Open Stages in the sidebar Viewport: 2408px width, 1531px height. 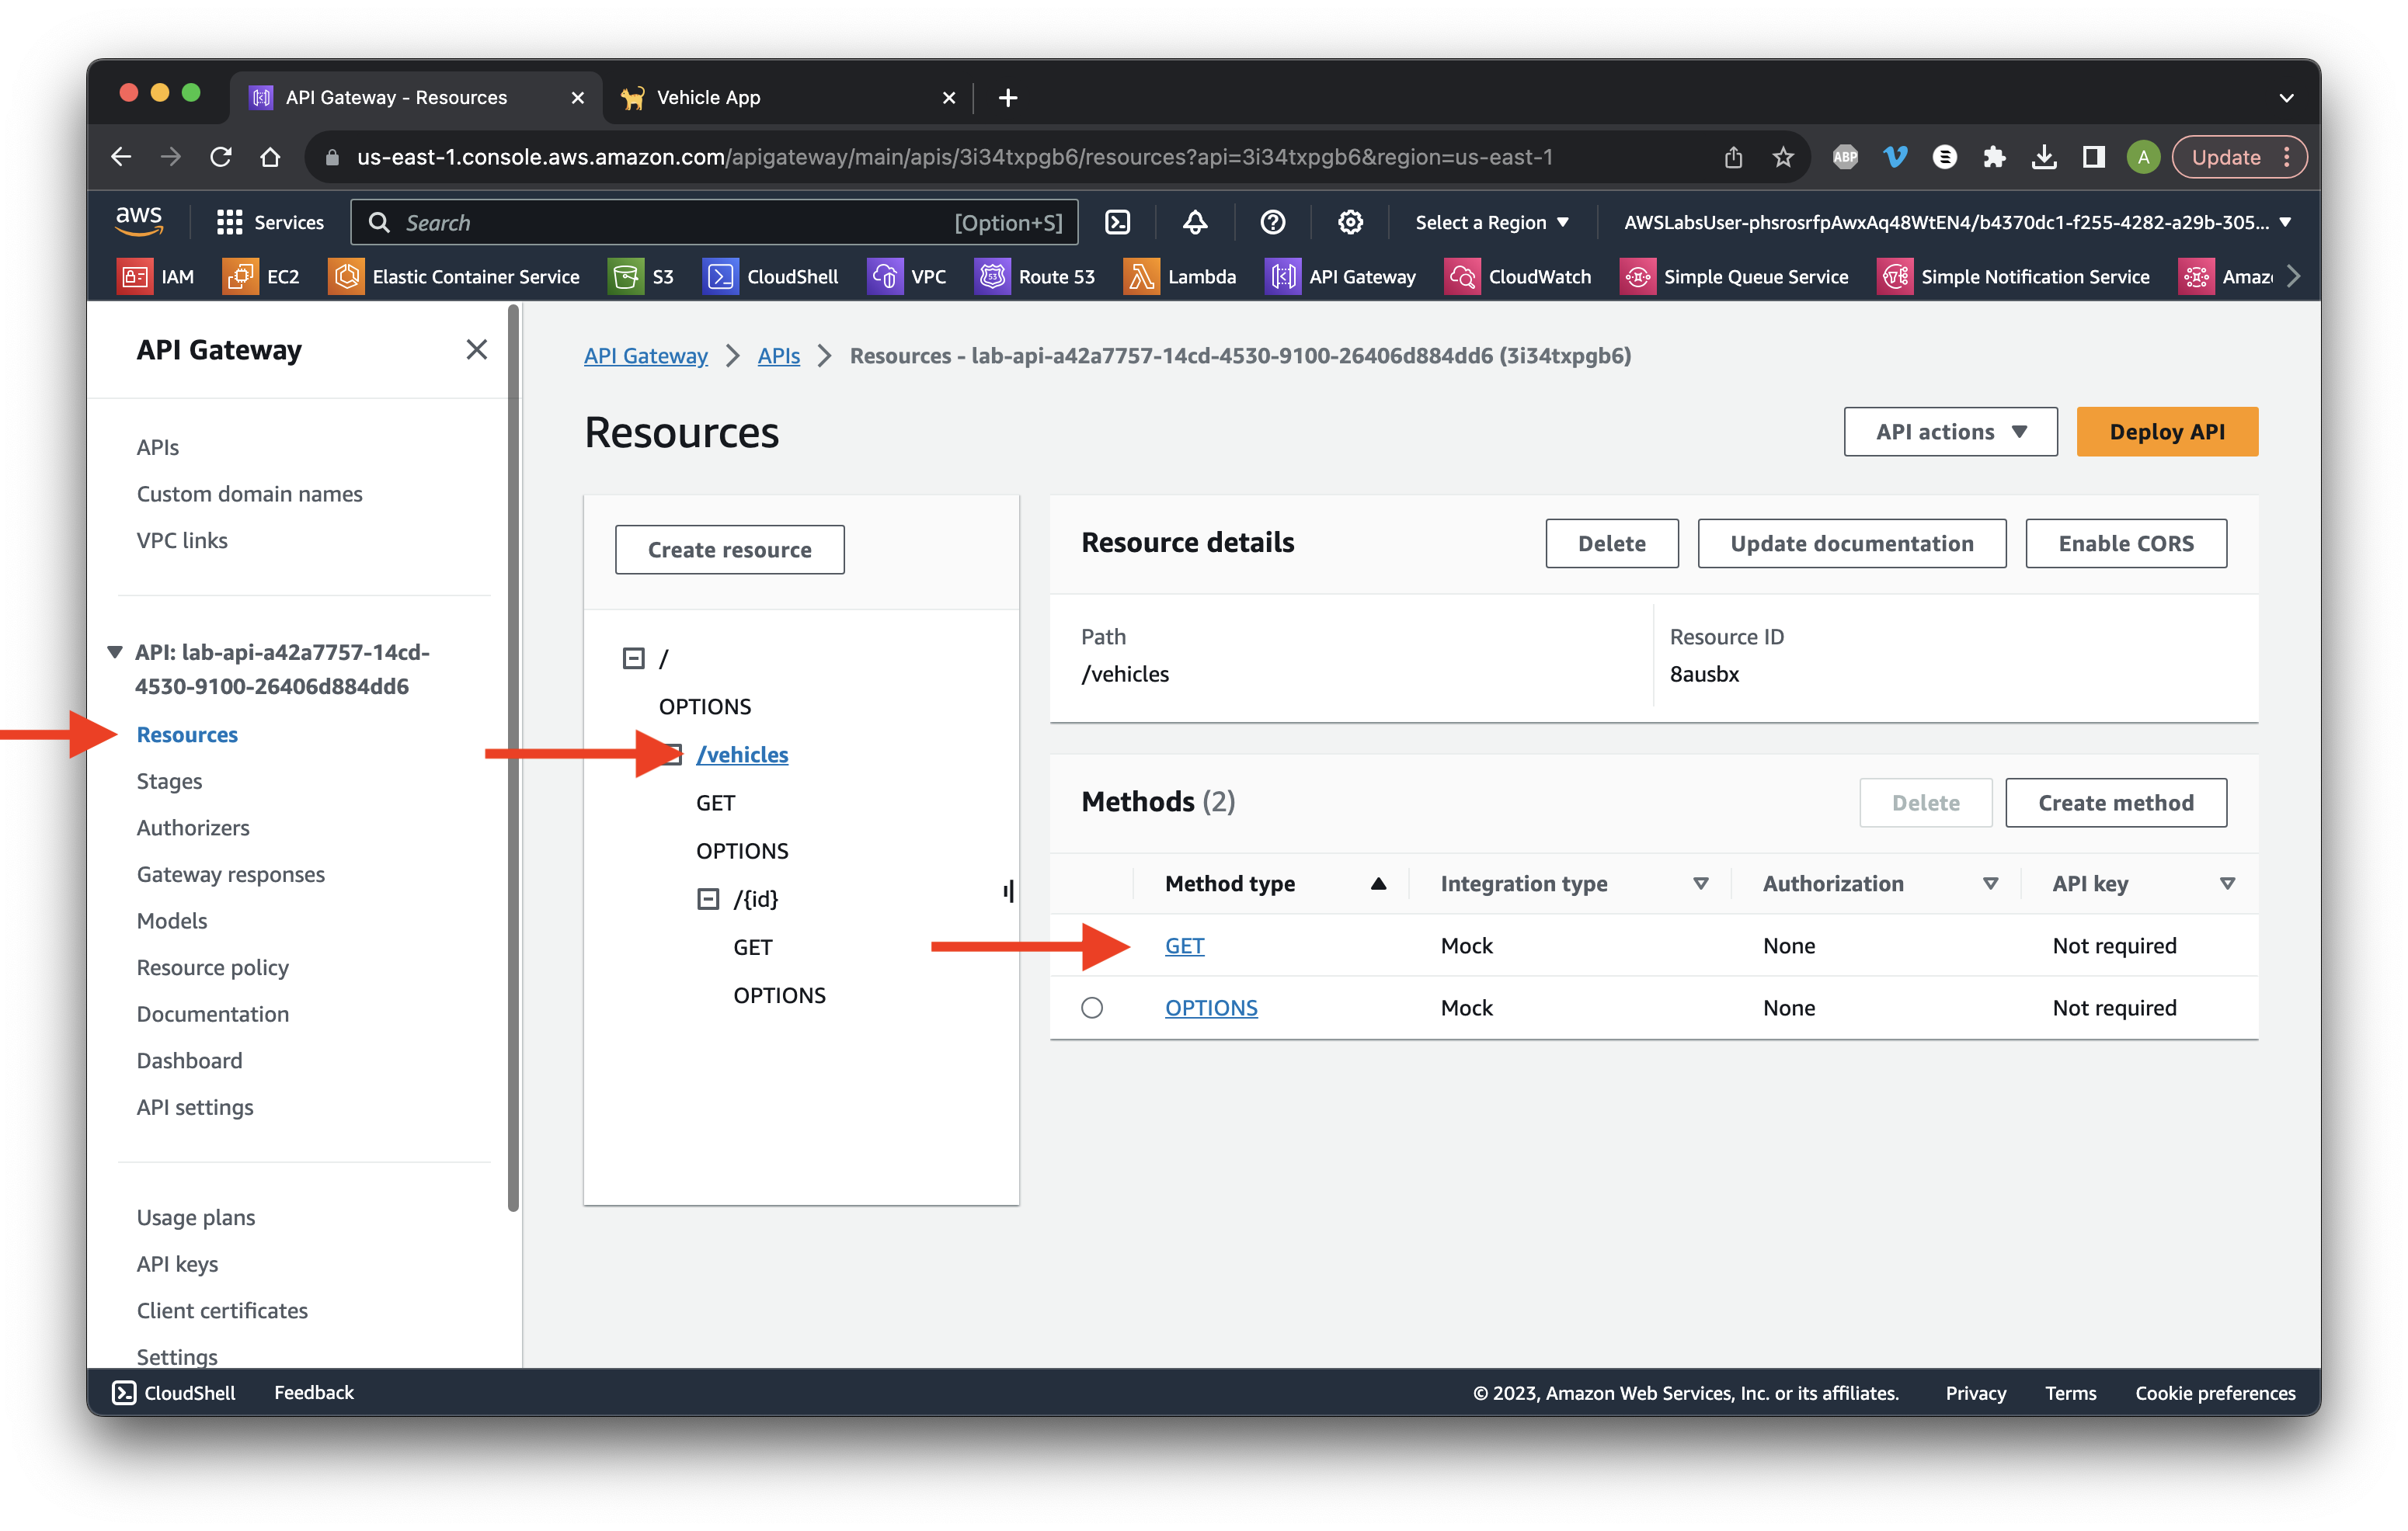[x=169, y=782]
